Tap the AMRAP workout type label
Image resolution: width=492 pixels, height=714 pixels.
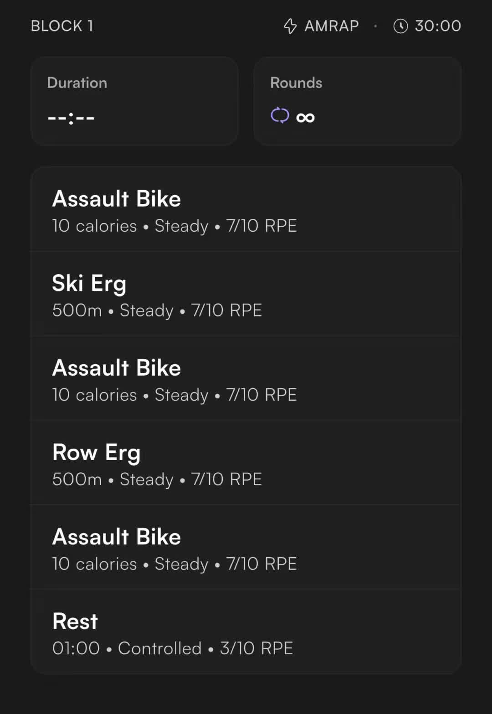(332, 26)
